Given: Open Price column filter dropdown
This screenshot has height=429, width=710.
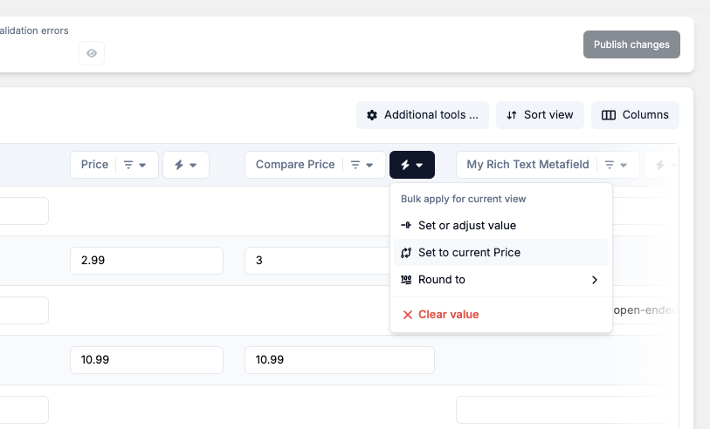Looking at the screenshot, I should coord(134,165).
